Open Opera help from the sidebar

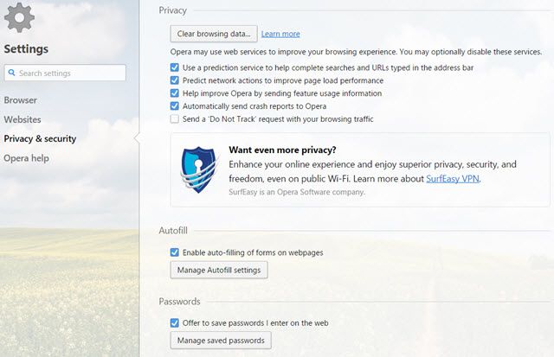click(x=26, y=158)
